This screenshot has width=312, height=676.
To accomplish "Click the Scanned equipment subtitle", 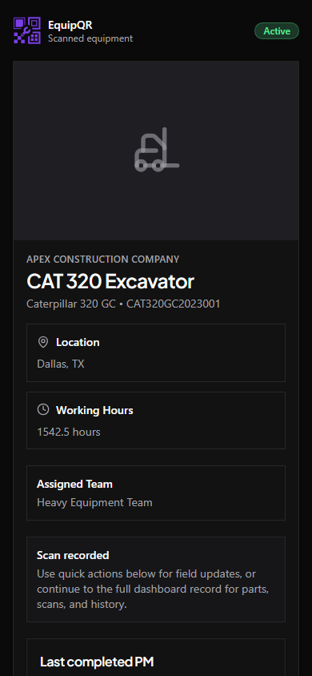I will (90, 38).
